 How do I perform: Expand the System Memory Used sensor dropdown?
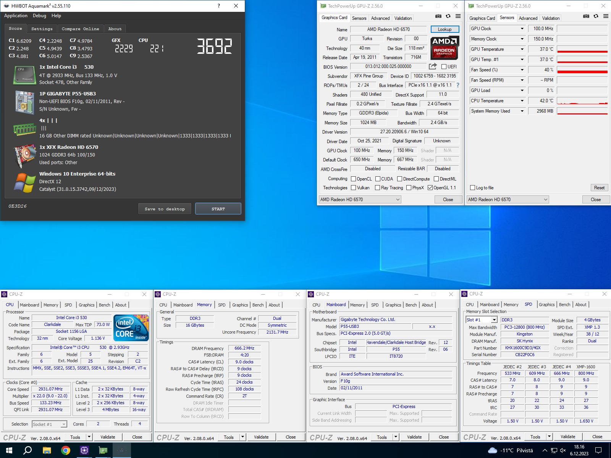522,111
